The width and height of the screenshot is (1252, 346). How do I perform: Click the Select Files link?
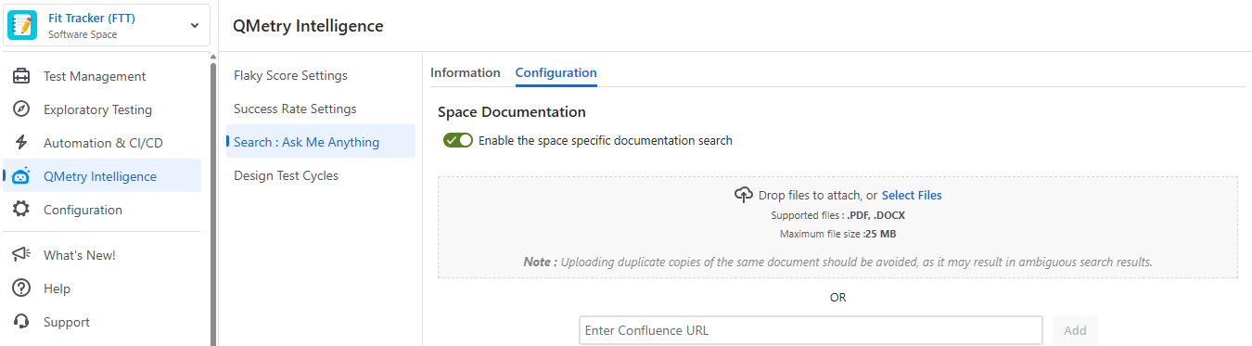click(x=912, y=195)
